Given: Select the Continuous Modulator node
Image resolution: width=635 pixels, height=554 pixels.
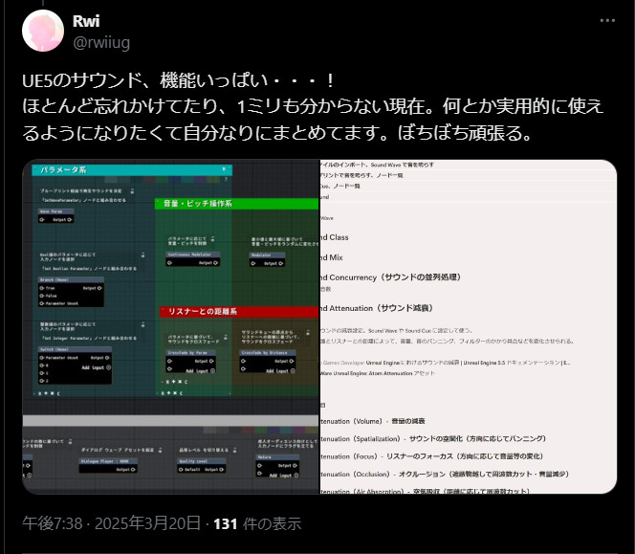Looking at the screenshot, I should pyautogui.click(x=193, y=259).
